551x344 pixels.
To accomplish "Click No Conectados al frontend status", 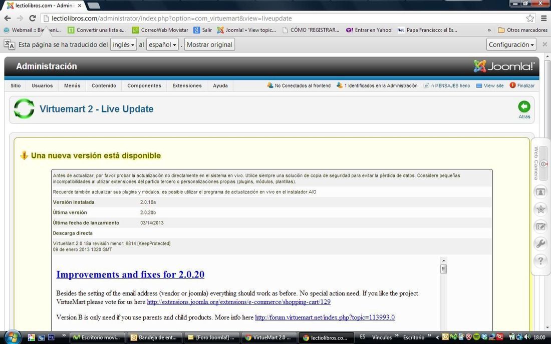I will [303, 85].
